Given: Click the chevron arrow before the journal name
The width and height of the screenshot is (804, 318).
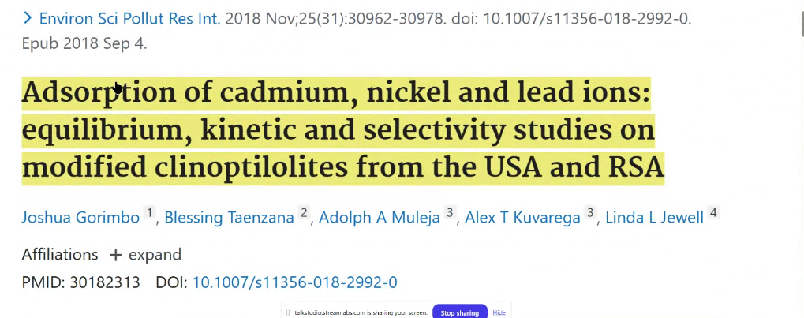Looking at the screenshot, I should [28, 19].
